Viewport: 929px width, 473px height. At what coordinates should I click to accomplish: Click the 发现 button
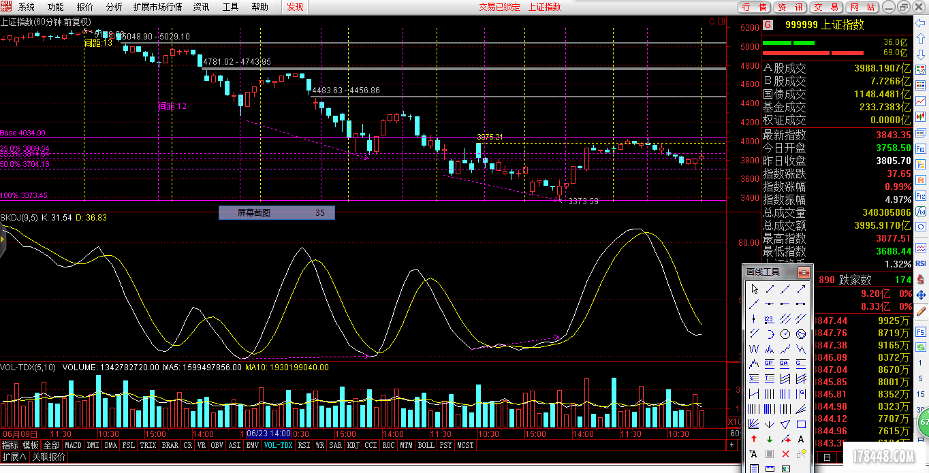295,7
